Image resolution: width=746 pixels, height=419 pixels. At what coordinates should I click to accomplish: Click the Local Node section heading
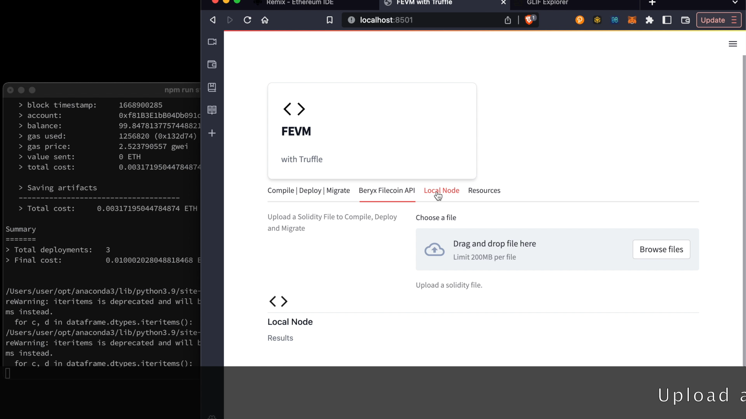pos(290,322)
